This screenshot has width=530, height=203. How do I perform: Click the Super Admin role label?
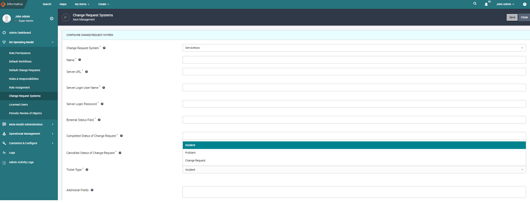[x=26, y=21]
